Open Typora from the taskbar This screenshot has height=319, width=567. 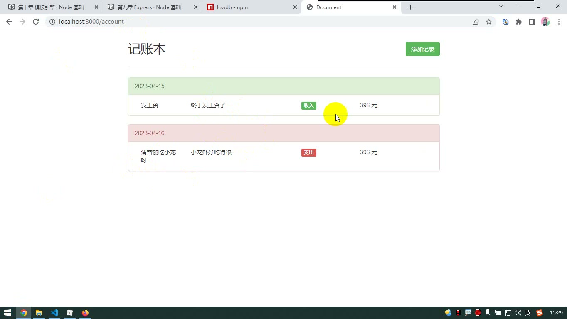click(70, 313)
